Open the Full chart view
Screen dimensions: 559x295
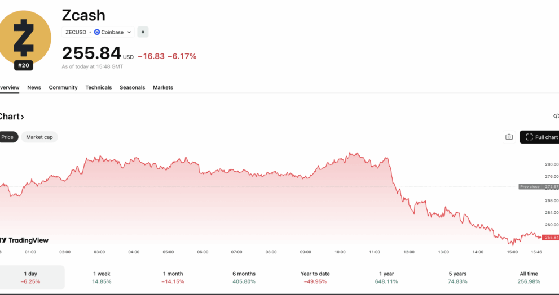coord(540,137)
